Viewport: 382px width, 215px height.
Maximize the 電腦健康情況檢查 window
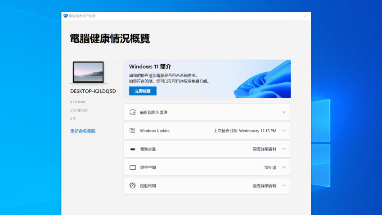[292, 16]
